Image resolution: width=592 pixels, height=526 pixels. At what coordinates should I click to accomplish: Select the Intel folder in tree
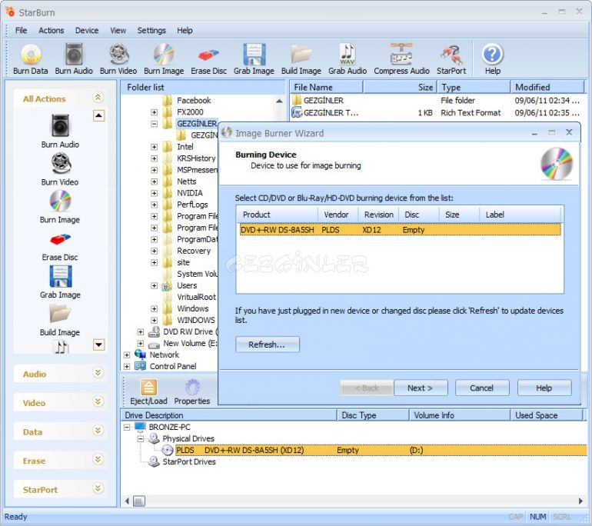point(185,147)
